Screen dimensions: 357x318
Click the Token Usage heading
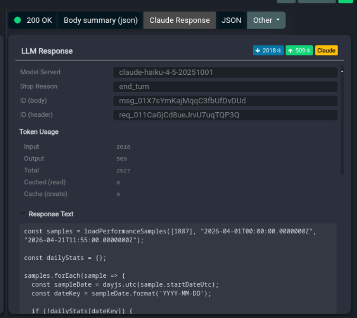pyautogui.click(x=39, y=132)
